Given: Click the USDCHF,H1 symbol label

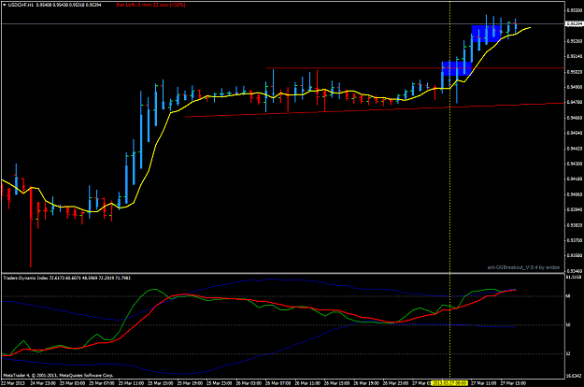Looking at the screenshot, I should click(21, 5).
